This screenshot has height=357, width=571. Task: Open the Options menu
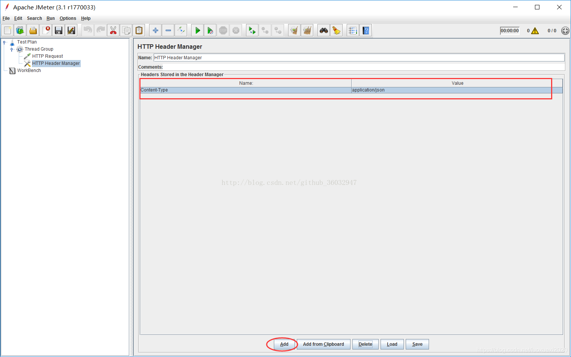[x=68, y=18]
